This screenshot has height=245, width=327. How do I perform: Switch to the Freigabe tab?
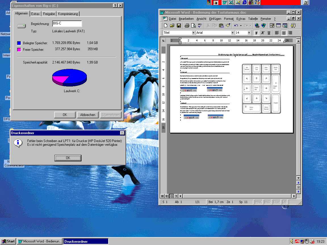coord(49,14)
